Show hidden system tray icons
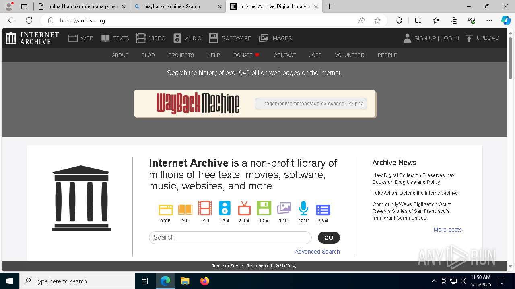The height and width of the screenshot is (289, 515). pyautogui.click(x=434, y=281)
